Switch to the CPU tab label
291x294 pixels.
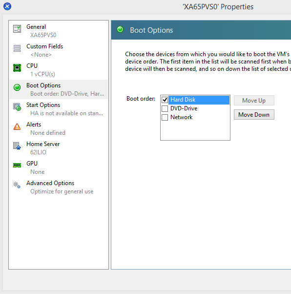click(x=32, y=66)
